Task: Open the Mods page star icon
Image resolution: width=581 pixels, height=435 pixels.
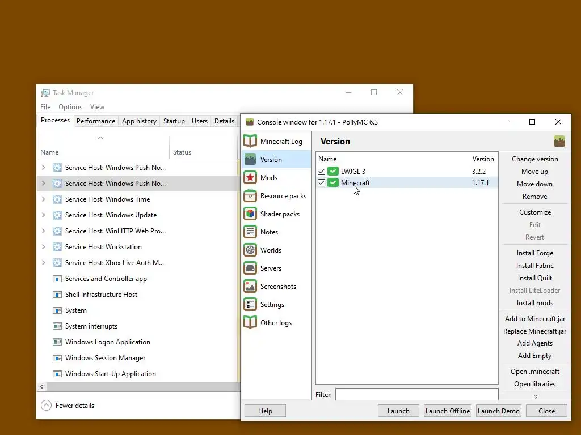Action: click(250, 177)
